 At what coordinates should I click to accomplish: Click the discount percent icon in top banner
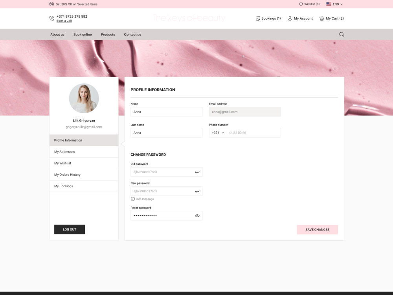pyautogui.click(x=51, y=4)
